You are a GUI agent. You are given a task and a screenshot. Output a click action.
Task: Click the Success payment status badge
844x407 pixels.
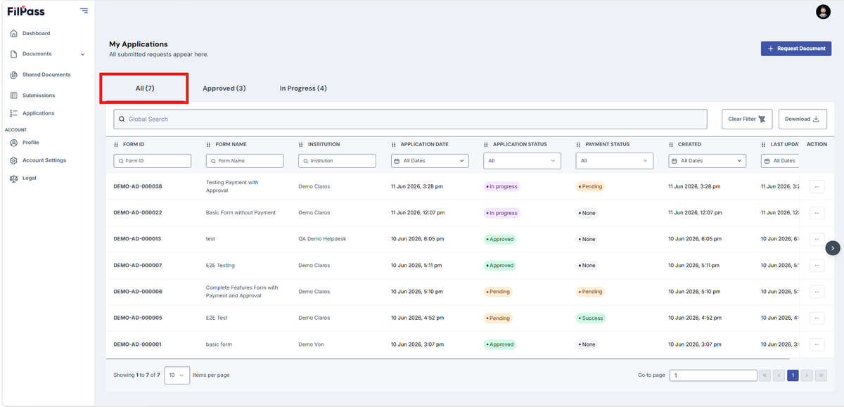(x=591, y=318)
